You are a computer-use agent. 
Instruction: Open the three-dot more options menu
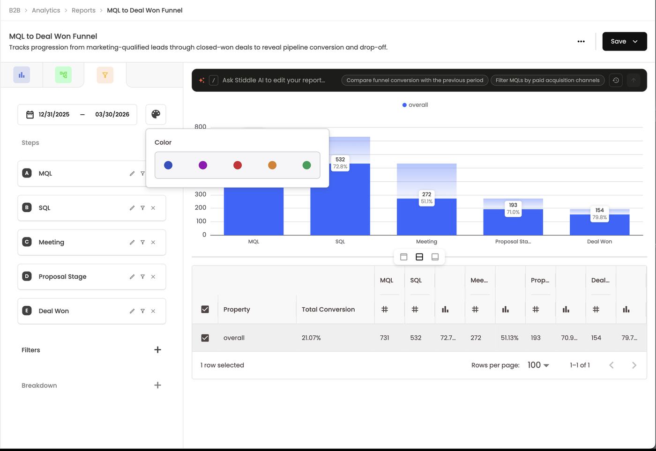(581, 41)
